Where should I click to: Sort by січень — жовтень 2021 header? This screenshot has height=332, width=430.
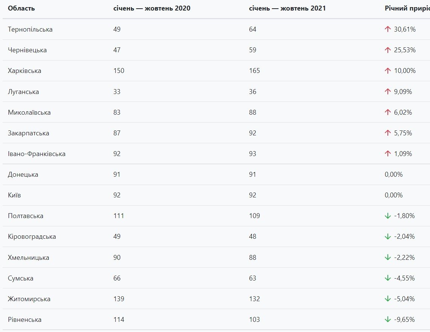[x=287, y=8]
